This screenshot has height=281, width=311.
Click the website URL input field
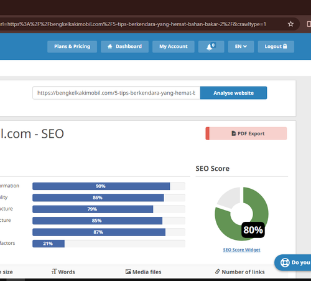coord(116,93)
